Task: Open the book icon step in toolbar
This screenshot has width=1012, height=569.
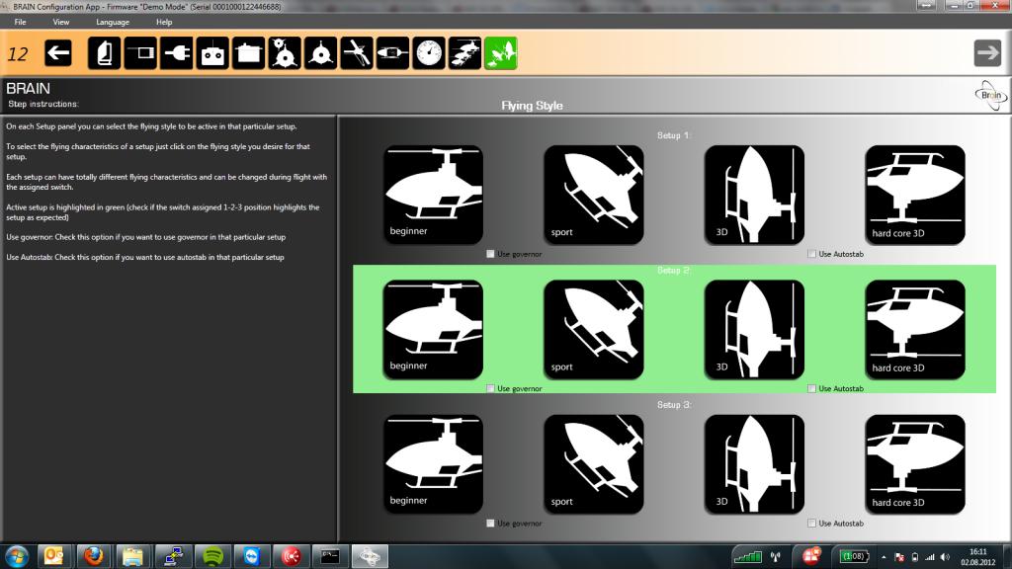Action: [105, 53]
